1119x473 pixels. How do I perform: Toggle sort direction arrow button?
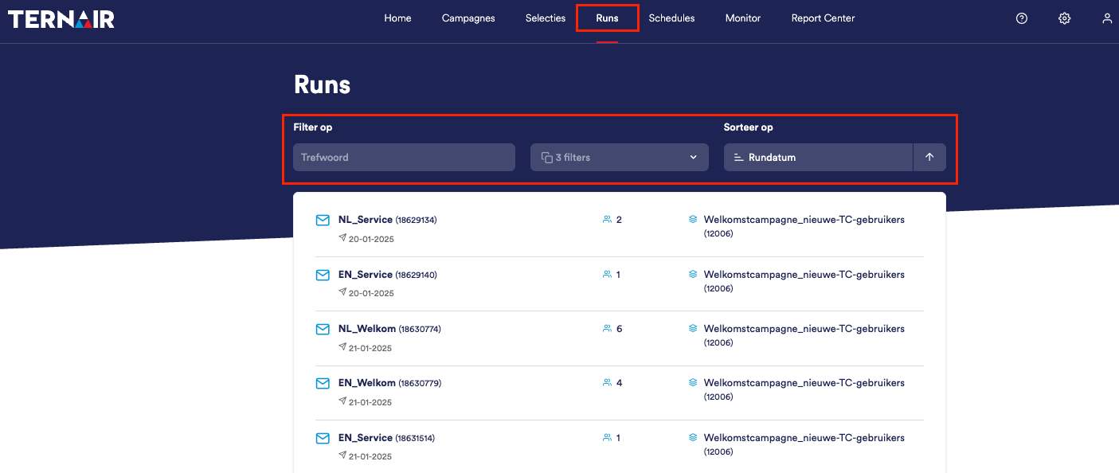929,157
